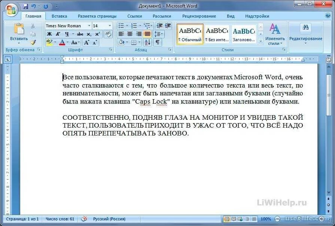Image resolution: width=335 pixels, height=226 pixels.
Task: Open the Find binoculars Editing group
Action: pyautogui.click(x=305, y=28)
